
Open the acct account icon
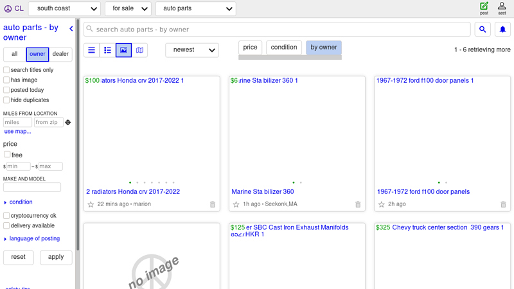click(502, 8)
